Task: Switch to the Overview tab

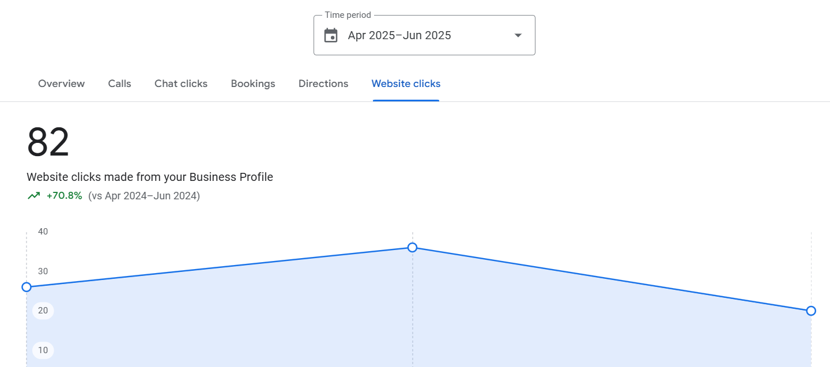Action: (x=61, y=84)
